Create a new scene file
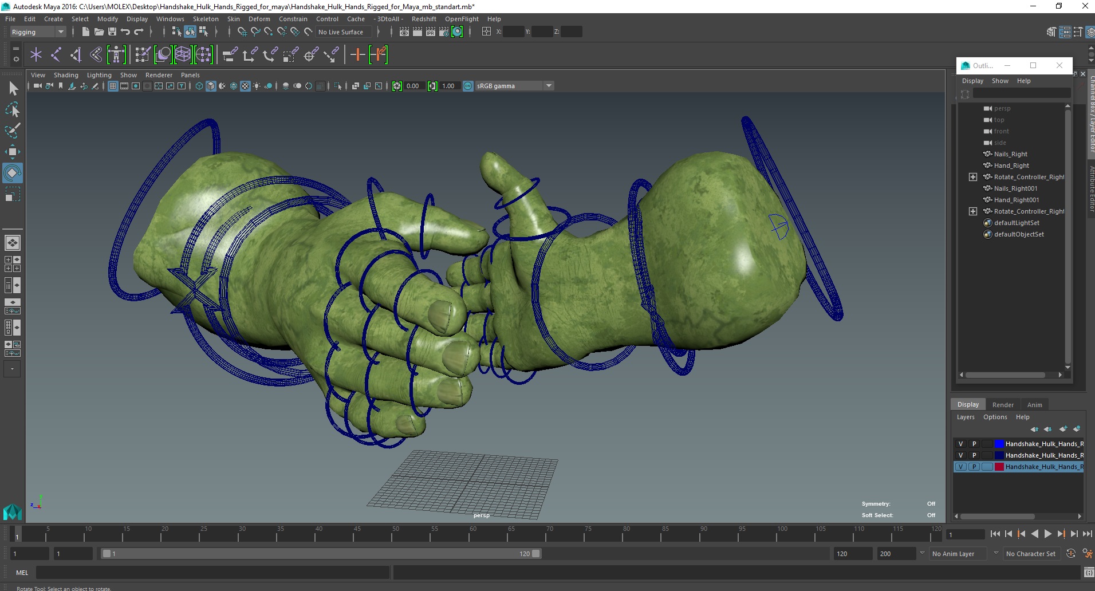This screenshot has height=591, width=1095. 85,31
